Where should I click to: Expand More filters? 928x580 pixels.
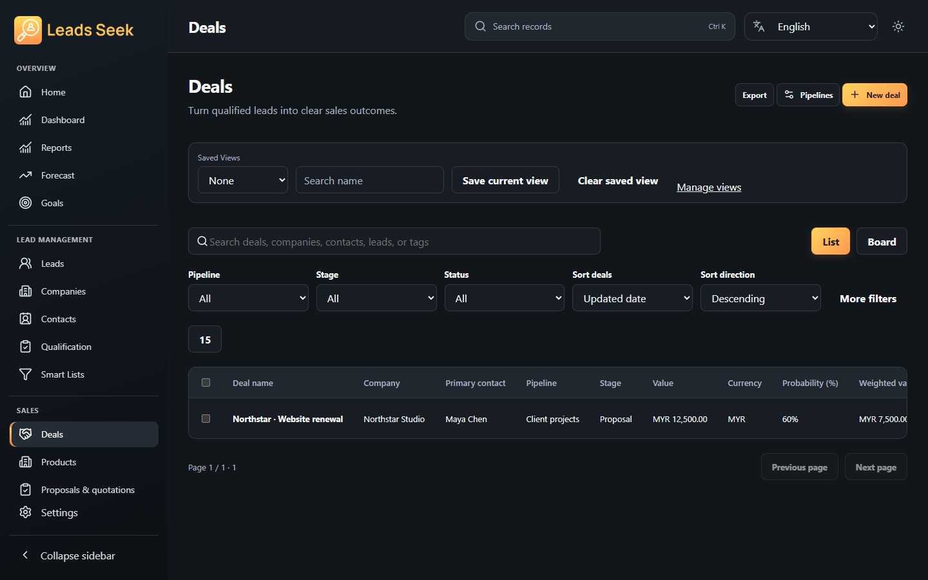(x=868, y=298)
